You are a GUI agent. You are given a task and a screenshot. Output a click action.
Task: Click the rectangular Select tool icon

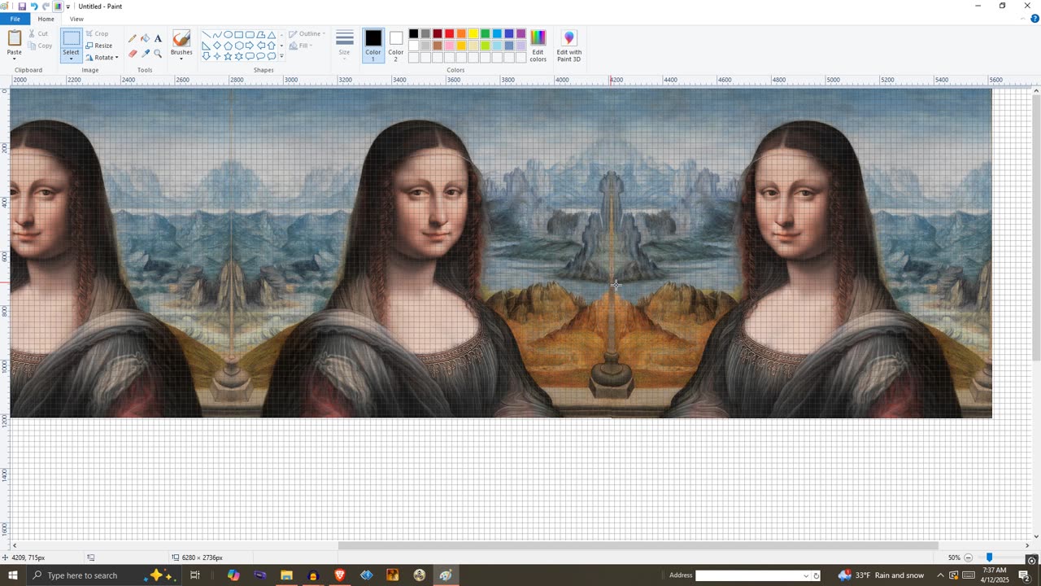coord(71,39)
